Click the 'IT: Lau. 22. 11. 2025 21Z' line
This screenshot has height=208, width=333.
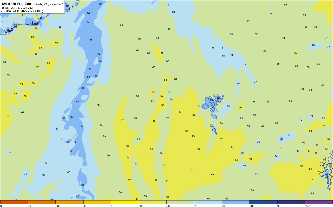click(17, 8)
